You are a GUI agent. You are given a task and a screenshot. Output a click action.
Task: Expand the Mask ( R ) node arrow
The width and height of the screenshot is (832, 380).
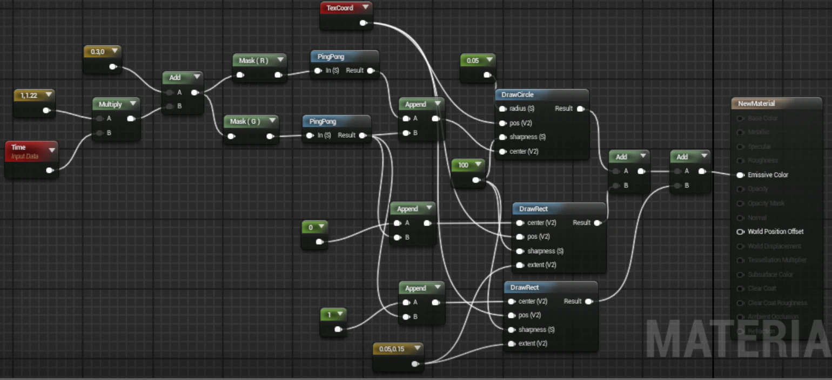(x=279, y=60)
